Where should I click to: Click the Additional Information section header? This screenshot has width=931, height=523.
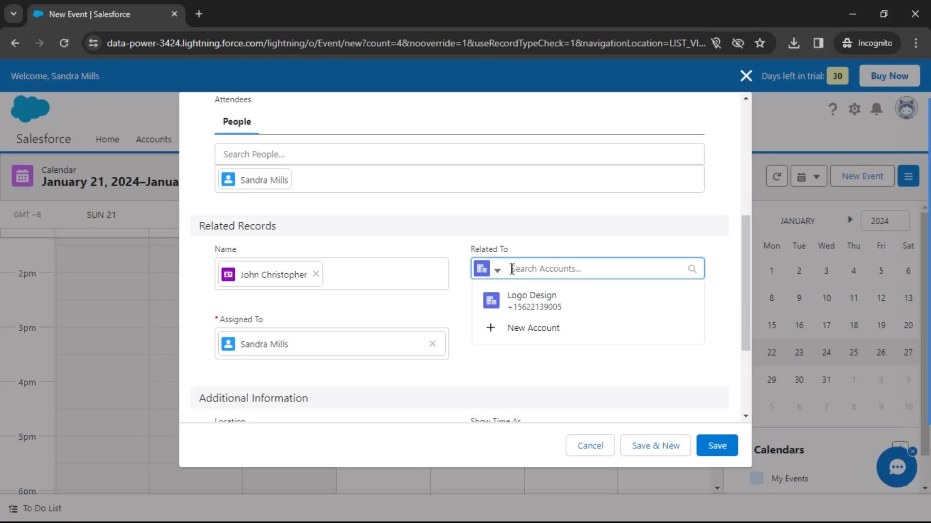point(459,398)
